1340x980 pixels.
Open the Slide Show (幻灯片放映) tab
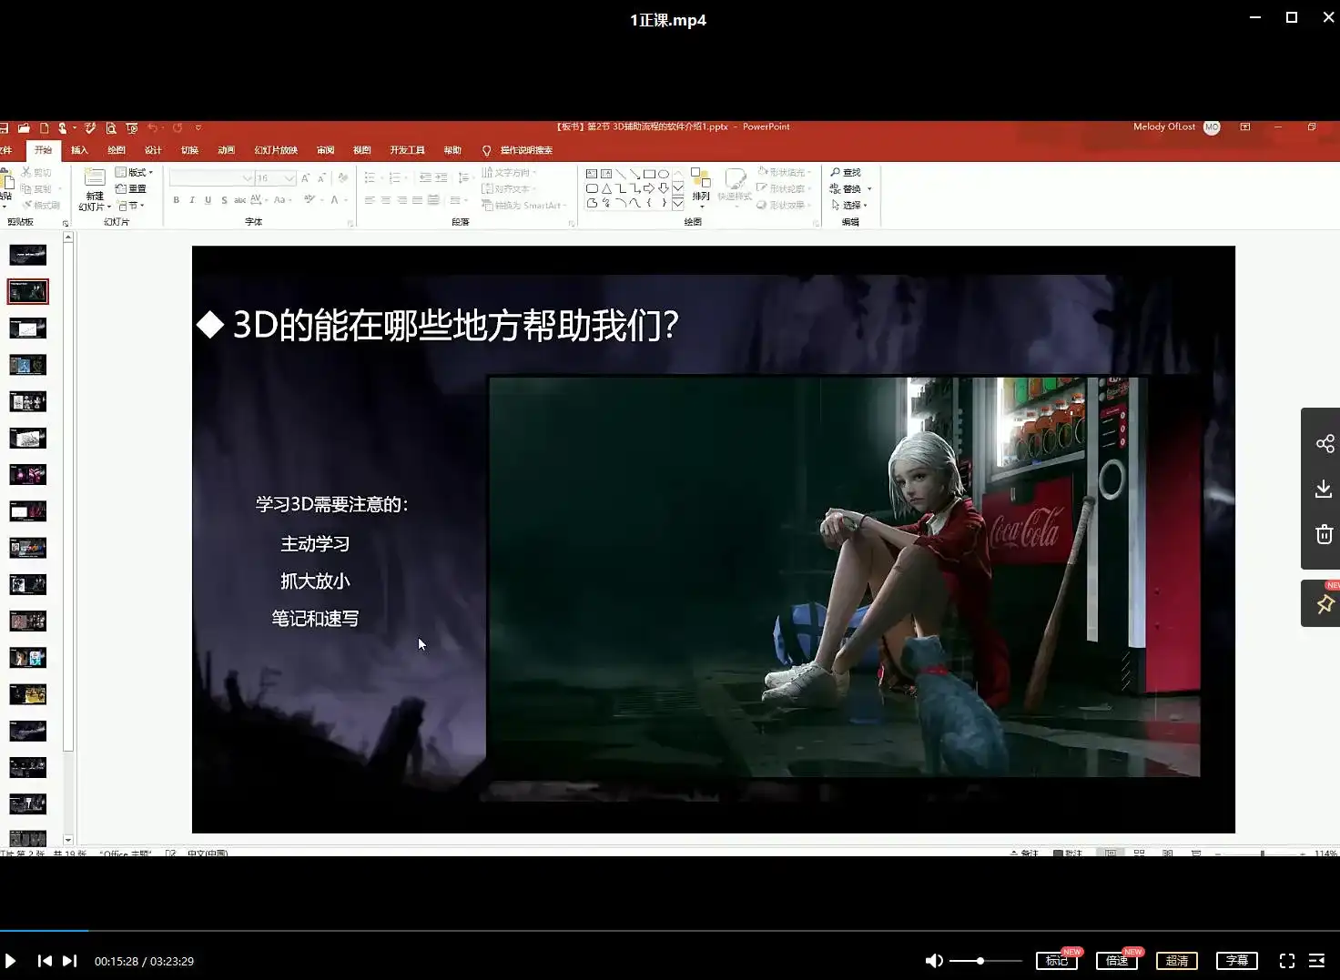click(x=276, y=149)
